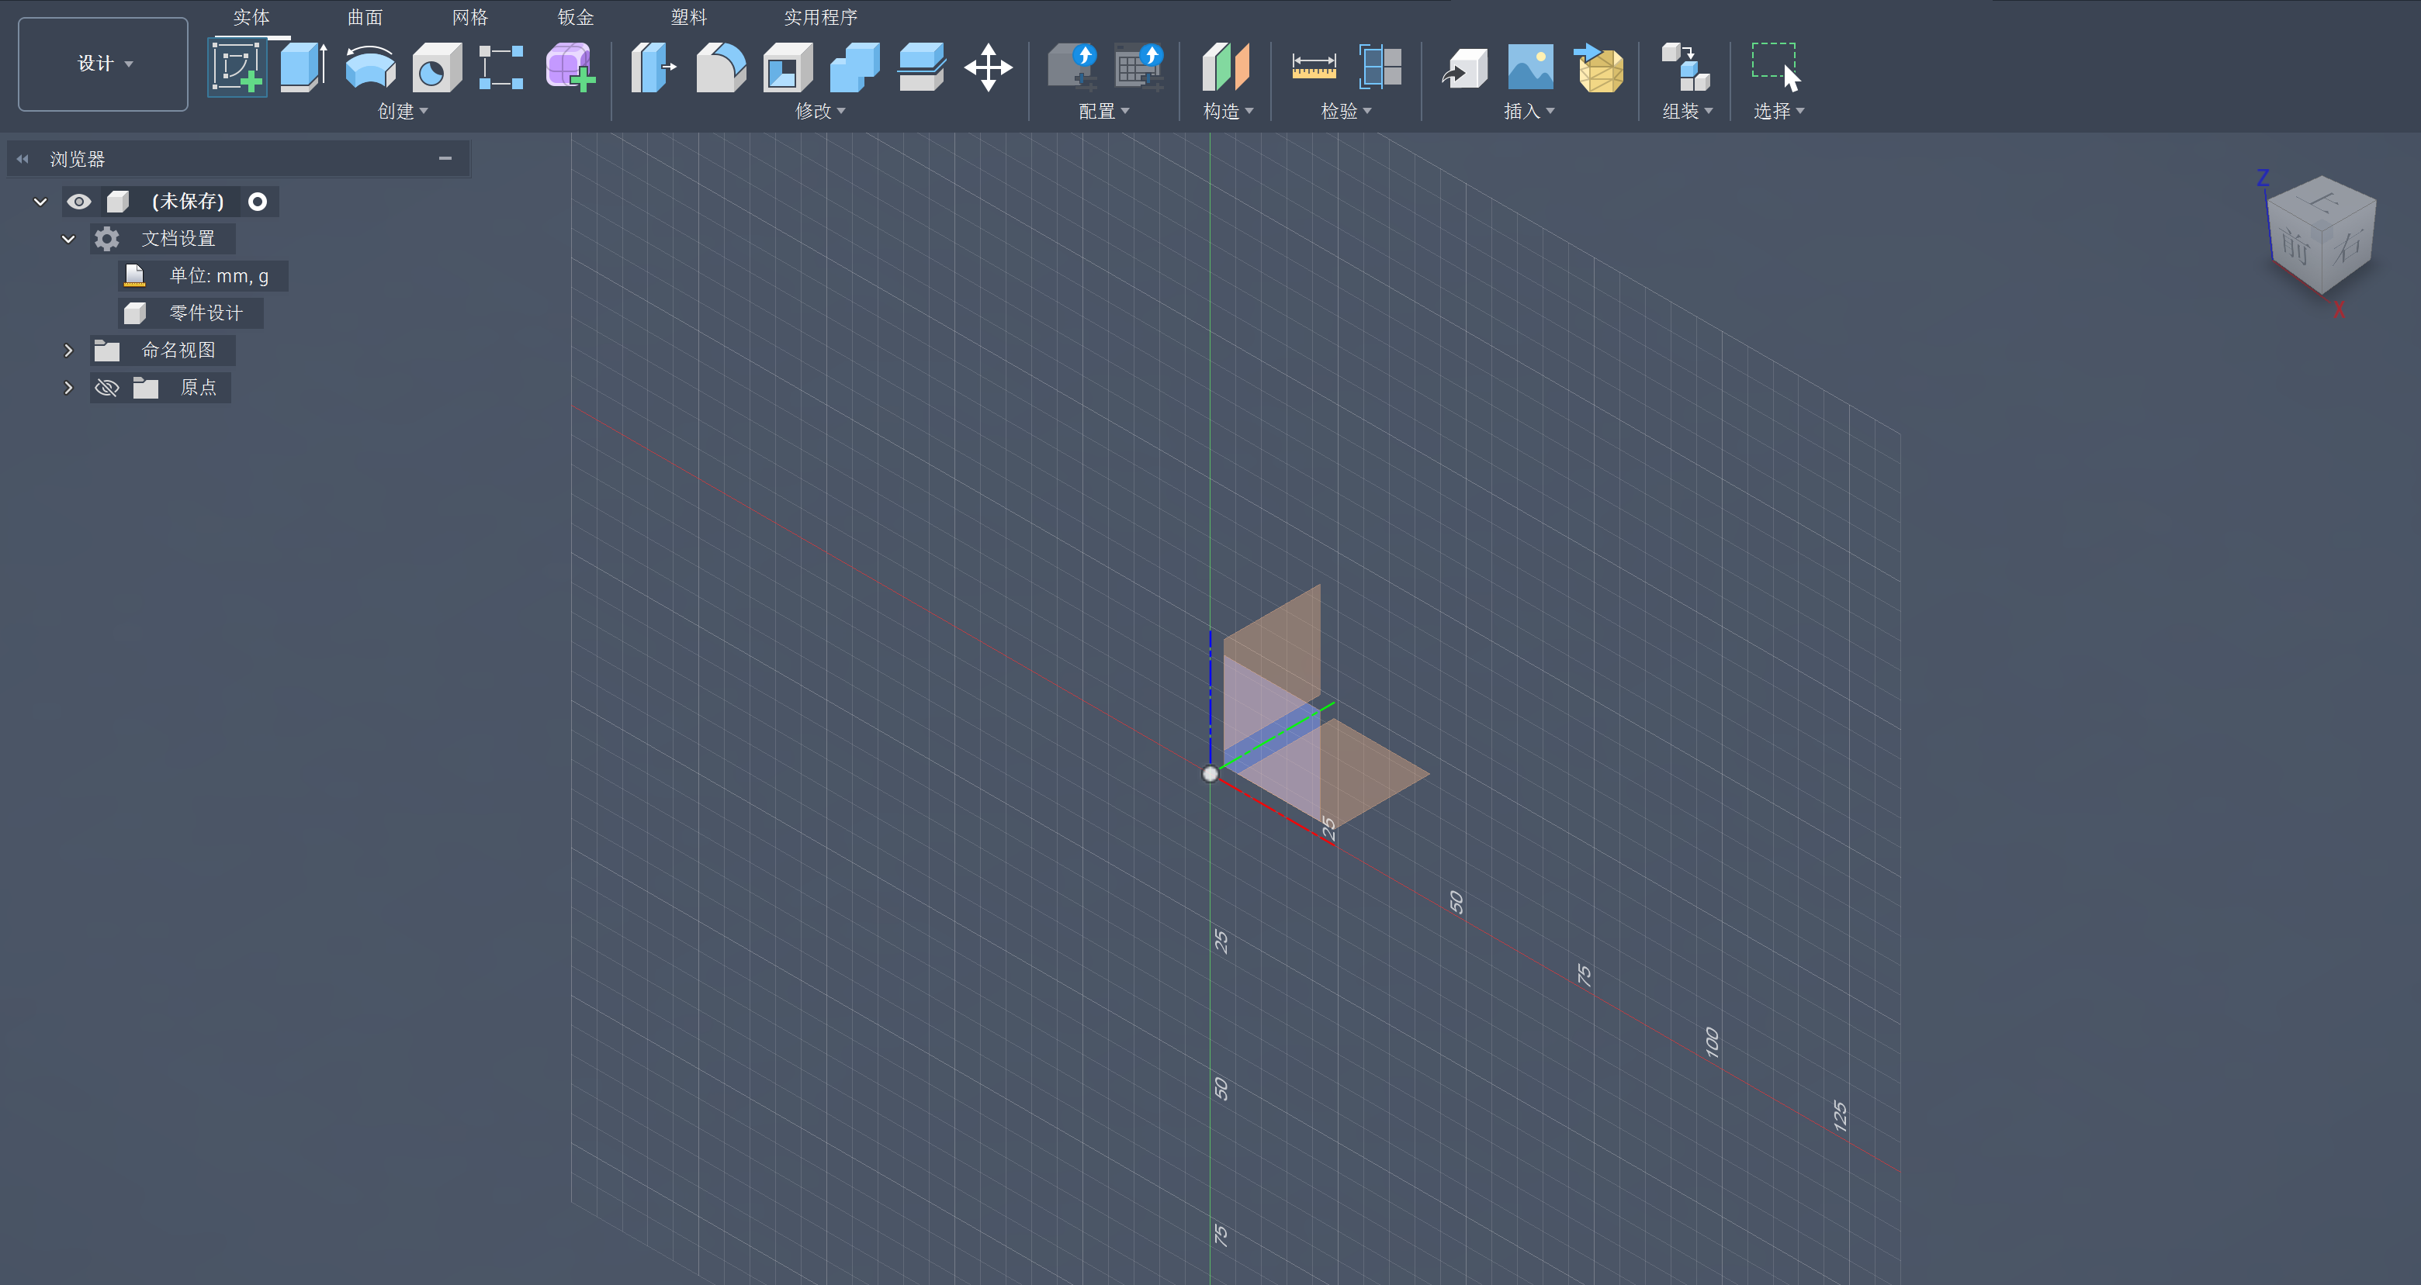Screen dimensions: 2421x1285
Task: Select the Revolve tool icon
Action: [369, 67]
